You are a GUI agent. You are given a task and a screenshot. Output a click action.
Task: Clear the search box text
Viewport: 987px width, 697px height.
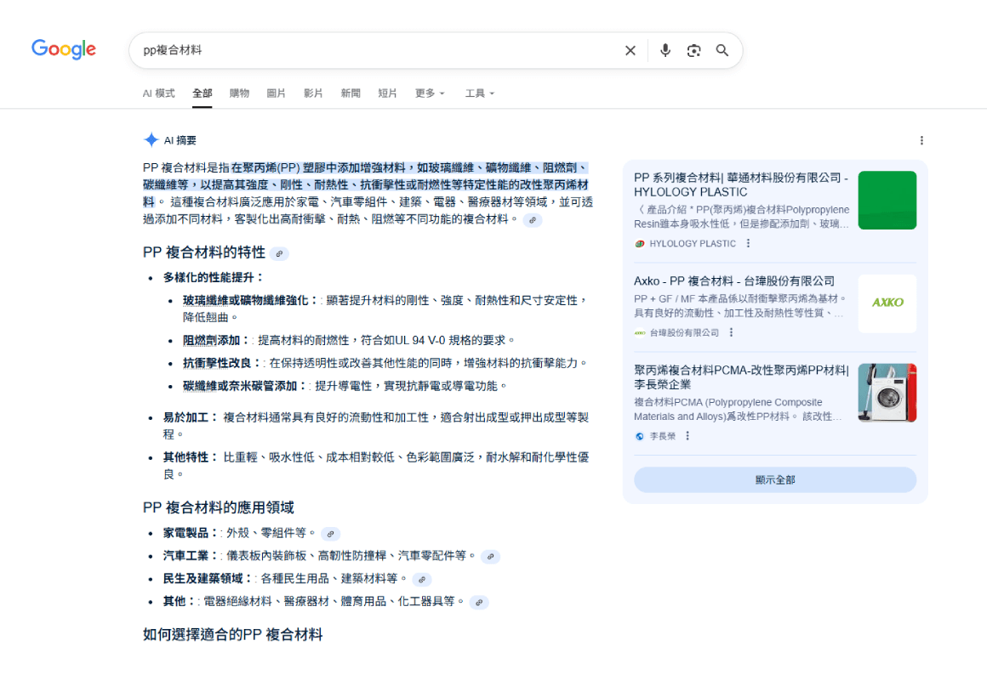click(630, 51)
